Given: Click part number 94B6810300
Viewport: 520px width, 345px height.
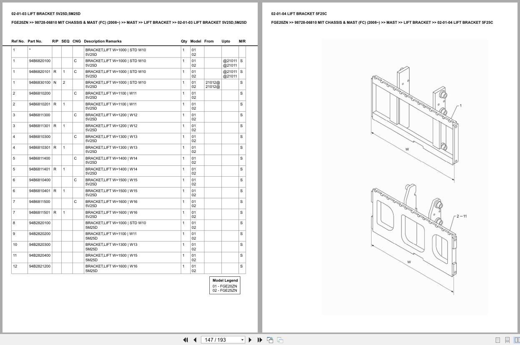Looking at the screenshot, I should (x=40, y=137).
